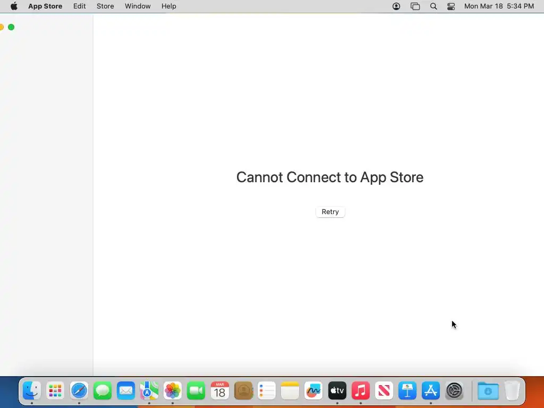This screenshot has height=408, width=544.
Task: Click the user account icon in menu bar
Action: (396, 6)
